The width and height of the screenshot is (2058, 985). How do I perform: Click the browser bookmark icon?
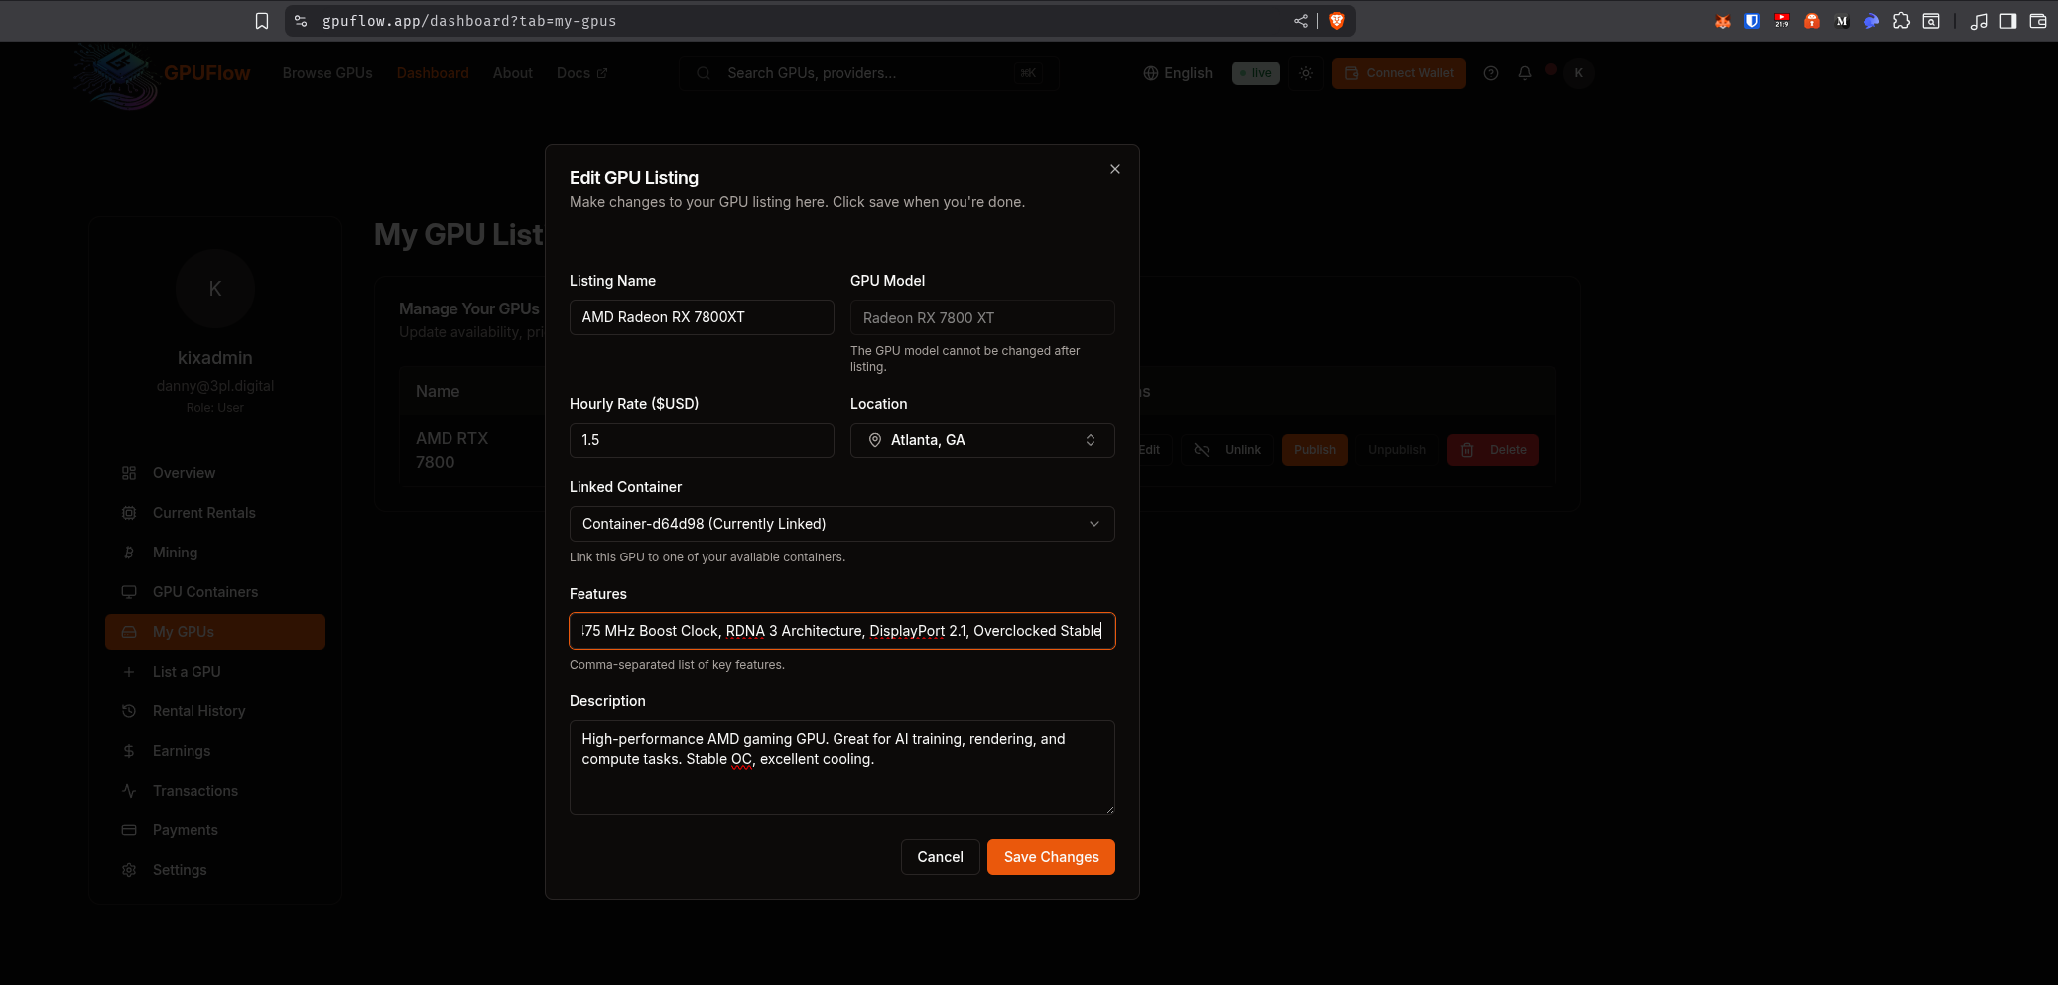[262, 21]
